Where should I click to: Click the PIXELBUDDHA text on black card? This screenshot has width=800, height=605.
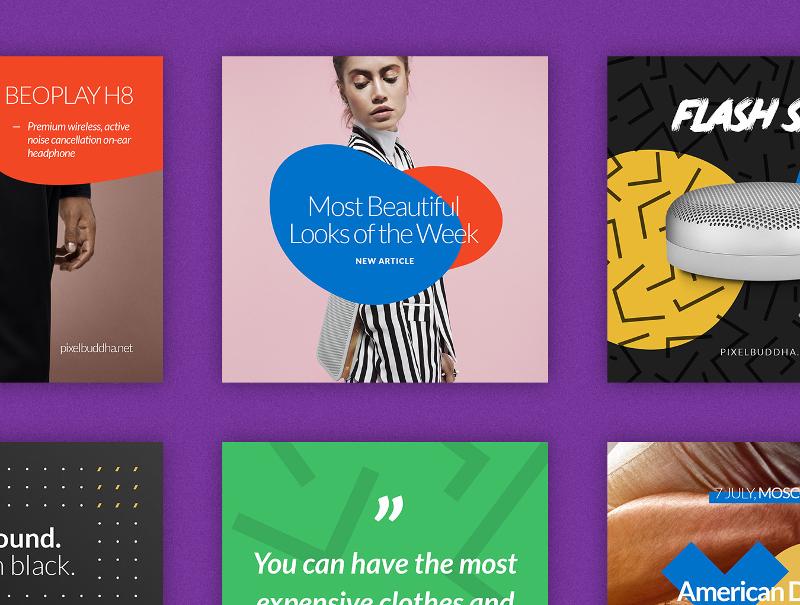pos(759,352)
